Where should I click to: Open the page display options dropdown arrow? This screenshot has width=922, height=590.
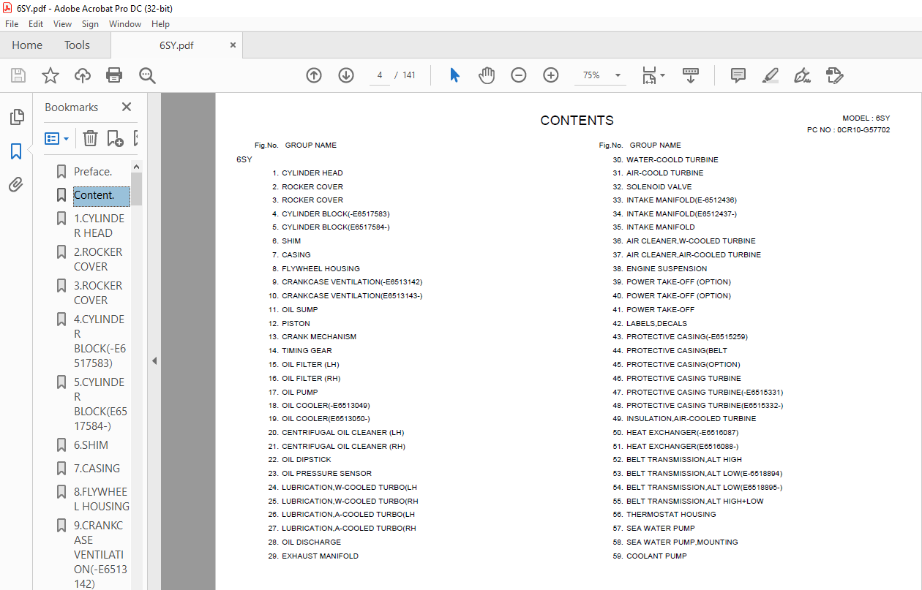coord(662,75)
